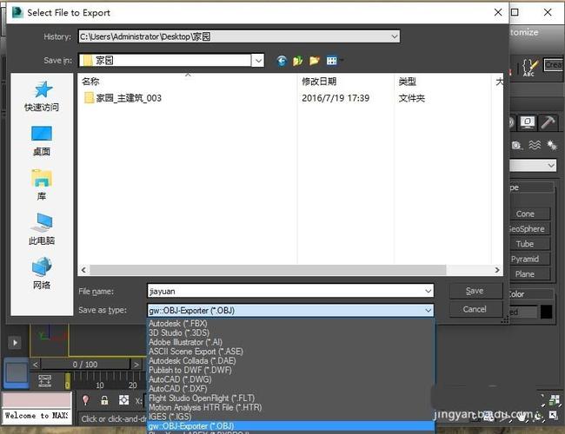Click the Systems gears icon in 3ds Max
565x434 pixels.
click(552, 145)
